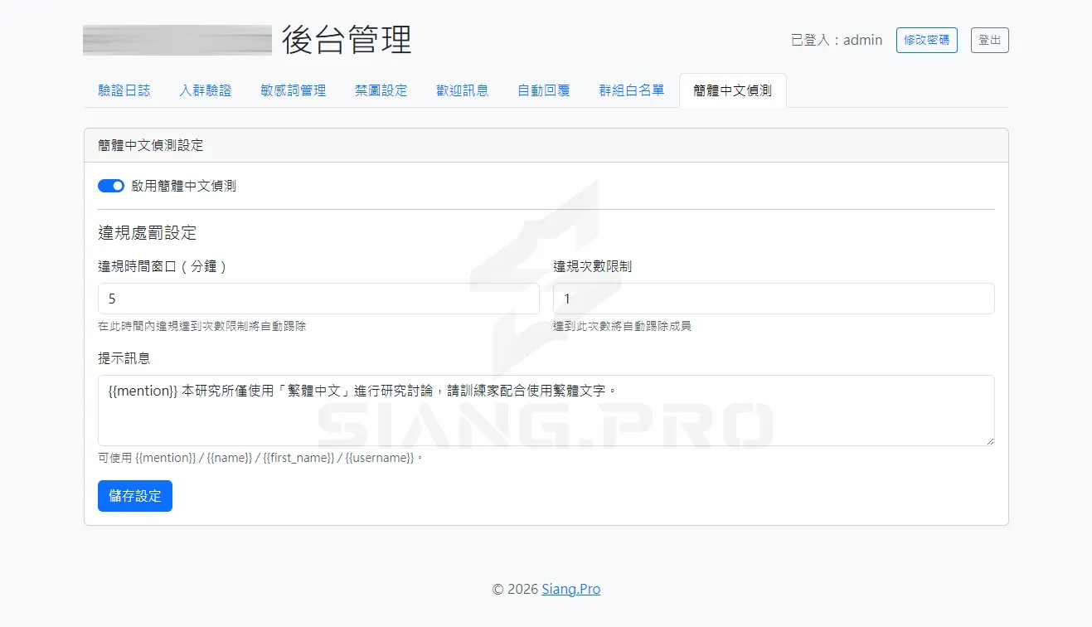Image resolution: width=1092 pixels, height=627 pixels.
Task: Switch to the 歡迎訊息 tab
Action: point(462,91)
